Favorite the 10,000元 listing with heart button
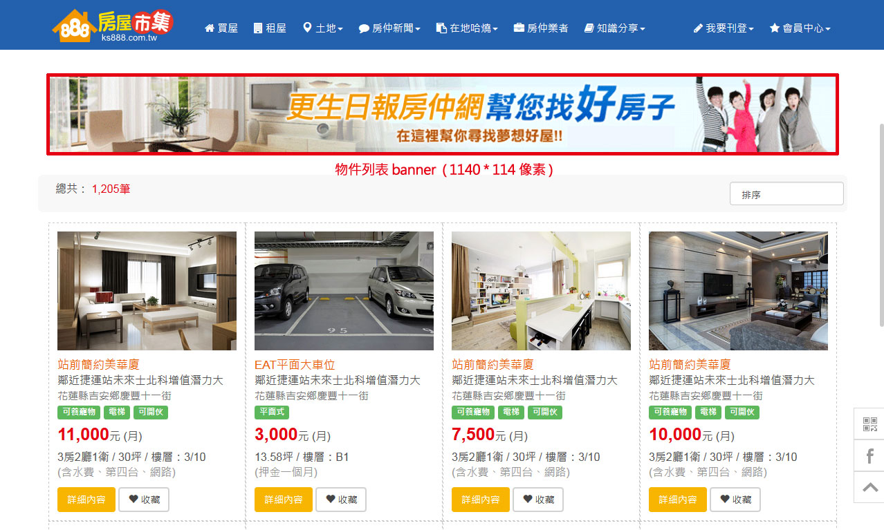This screenshot has height=530, width=884. (735, 500)
